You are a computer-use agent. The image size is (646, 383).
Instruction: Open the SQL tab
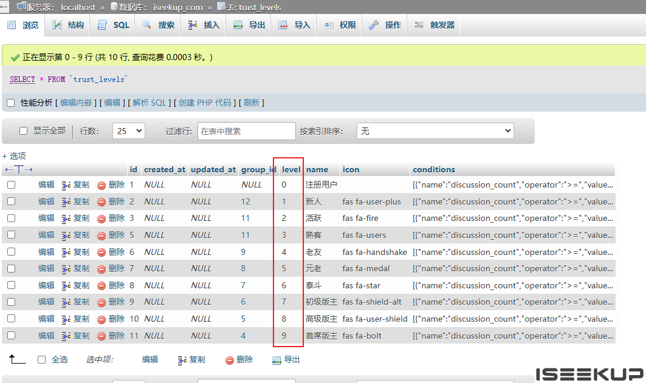[x=114, y=25]
